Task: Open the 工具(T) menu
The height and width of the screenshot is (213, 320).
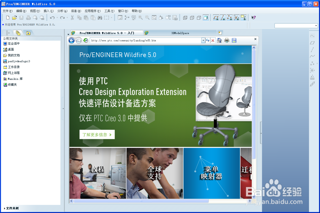Action: coord(109,11)
